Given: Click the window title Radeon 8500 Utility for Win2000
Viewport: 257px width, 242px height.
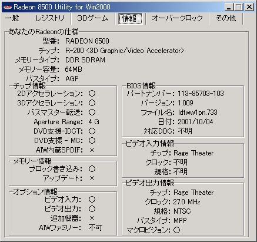Looking at the screenshot, I should coord(62,7).
